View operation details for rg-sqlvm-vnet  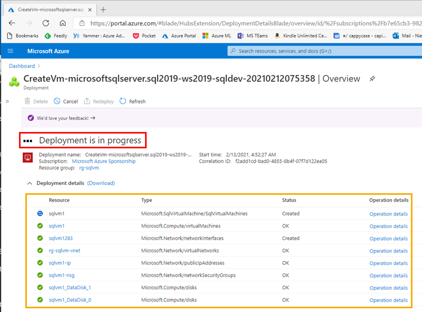coord(389,251)
